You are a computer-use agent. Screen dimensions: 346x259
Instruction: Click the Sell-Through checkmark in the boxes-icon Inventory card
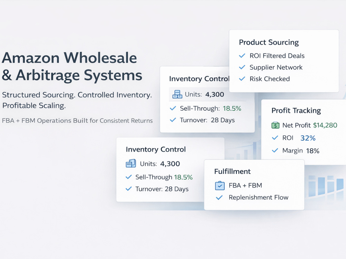pyautogui.click(x=173, y=108)
